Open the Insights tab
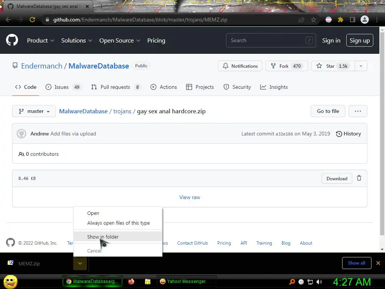Screen dimensions: 385x289 274,87
